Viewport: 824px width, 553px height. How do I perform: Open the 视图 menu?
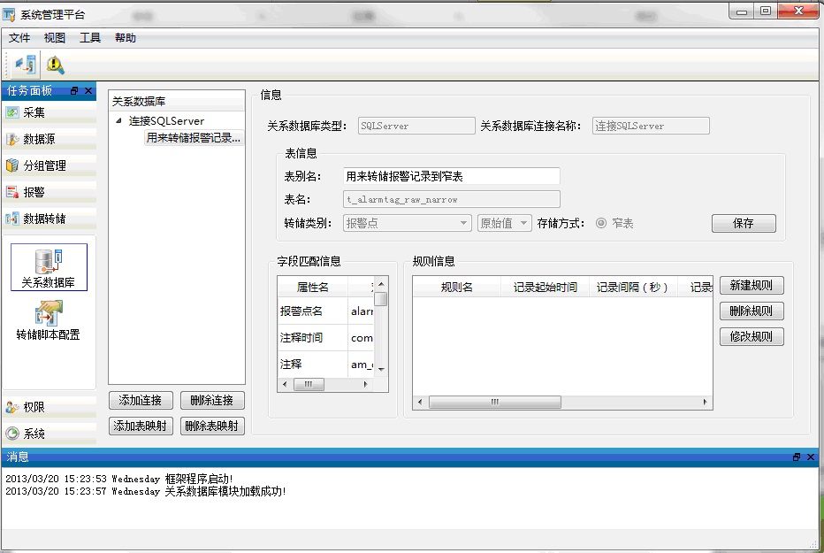coord(55,38)
